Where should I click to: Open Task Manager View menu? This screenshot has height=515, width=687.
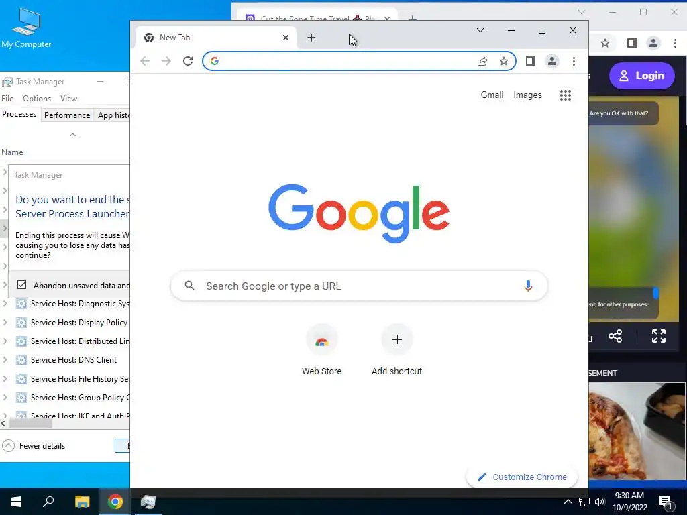69,99
